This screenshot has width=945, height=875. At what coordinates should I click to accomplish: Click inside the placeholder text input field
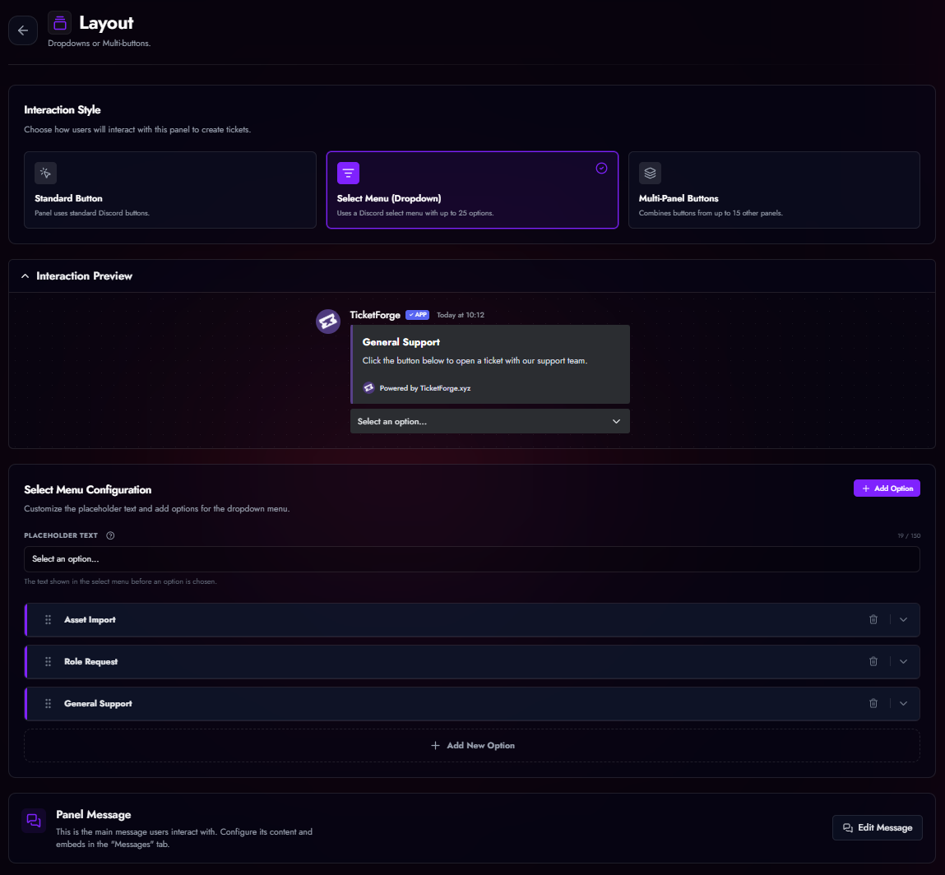pos(472,559)
